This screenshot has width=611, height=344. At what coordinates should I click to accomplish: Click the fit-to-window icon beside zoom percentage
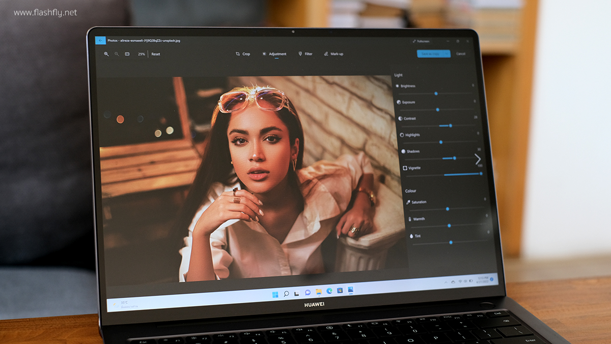tap(127, 54)
